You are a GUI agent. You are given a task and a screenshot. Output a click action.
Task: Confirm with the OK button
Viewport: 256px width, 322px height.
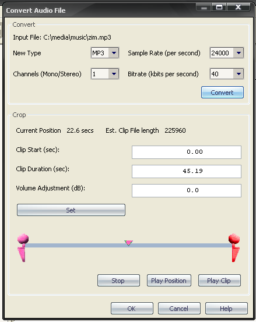[132, 309]
